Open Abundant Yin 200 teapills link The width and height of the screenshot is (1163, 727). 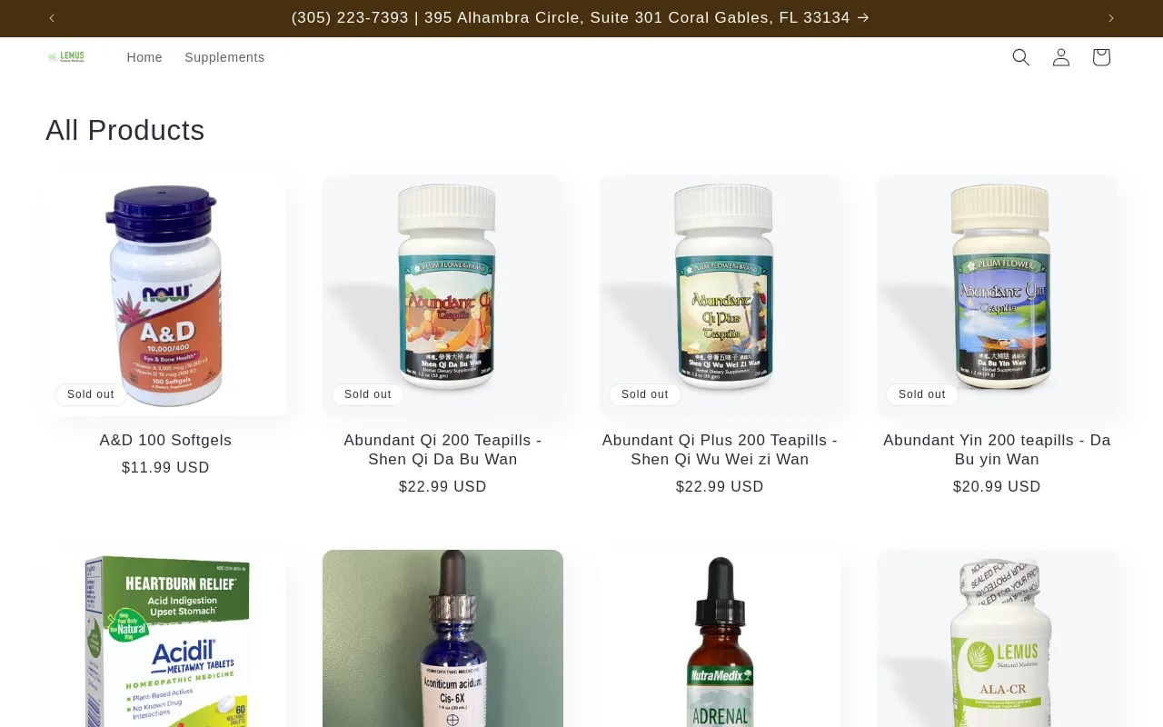pos(997,450)
